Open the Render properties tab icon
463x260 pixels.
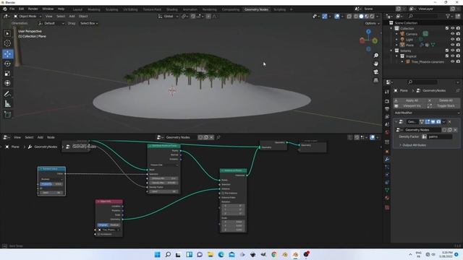[x=387, y=101]
